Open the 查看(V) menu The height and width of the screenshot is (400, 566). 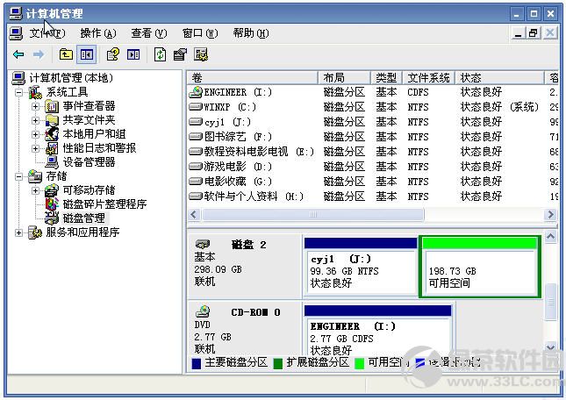click(x=148, y=33)
